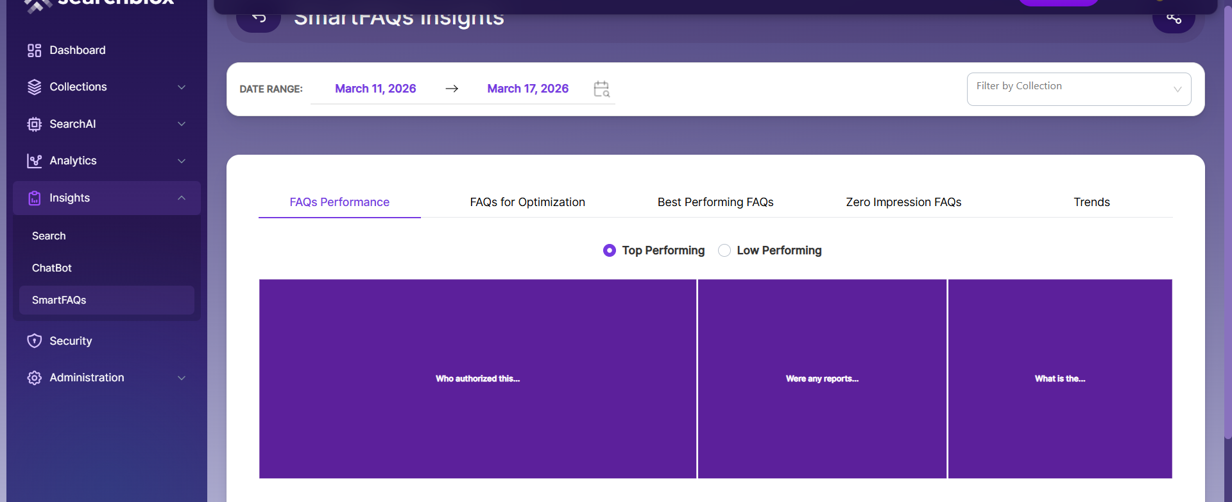
Task: Open the Filter by Collection dropdown
Action: pyautogui.click(x=1079, y=89)
